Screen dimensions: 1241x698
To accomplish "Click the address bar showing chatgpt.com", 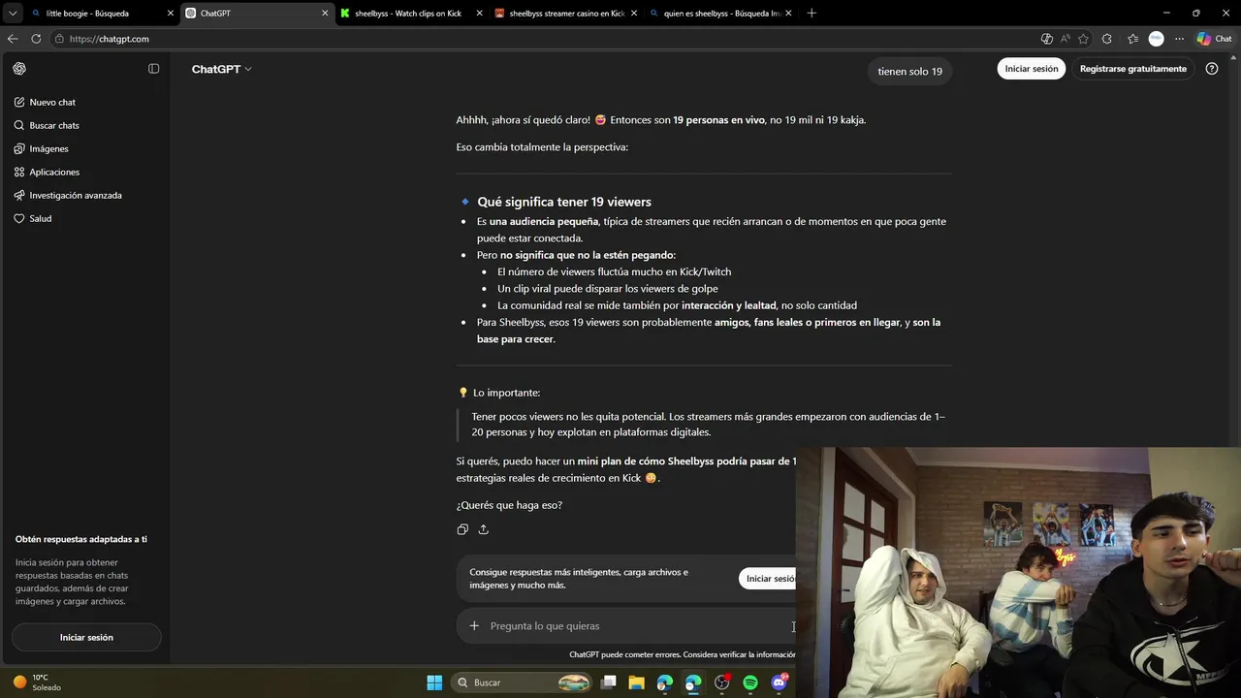I will [x=543, y=39].
